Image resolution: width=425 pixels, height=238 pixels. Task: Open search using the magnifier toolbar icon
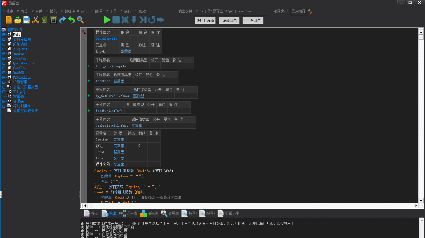tap(80, 20)
